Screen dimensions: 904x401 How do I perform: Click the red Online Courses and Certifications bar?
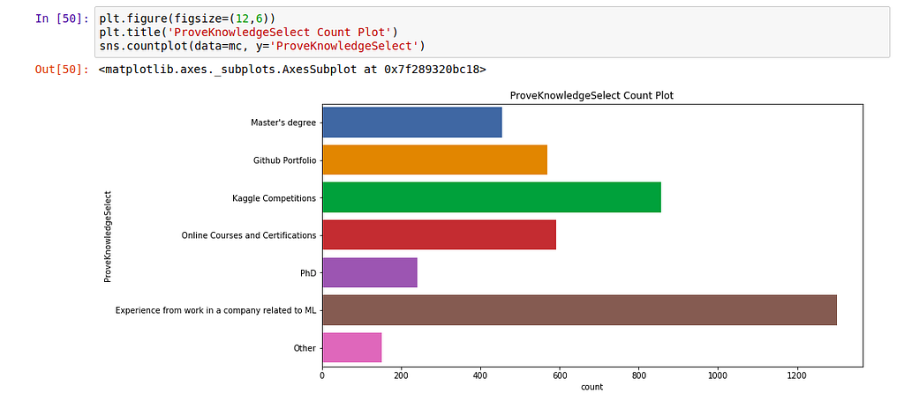[440, 234]
